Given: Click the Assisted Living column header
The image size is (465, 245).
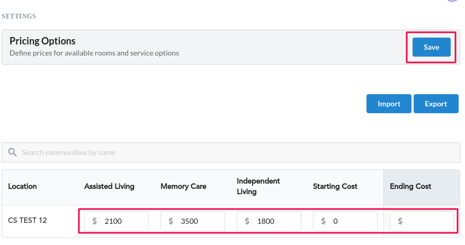Looking at the screenshot, I should [109, 186].
